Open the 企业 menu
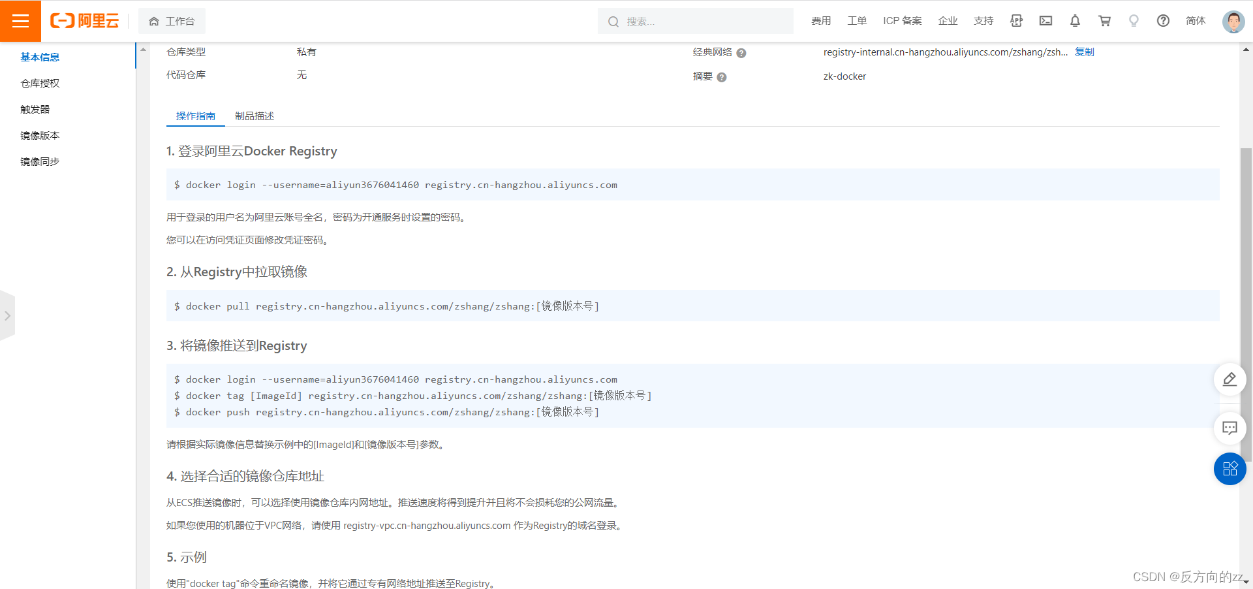Viewport: 1253px width, 589px height. (x=948, y=21)
